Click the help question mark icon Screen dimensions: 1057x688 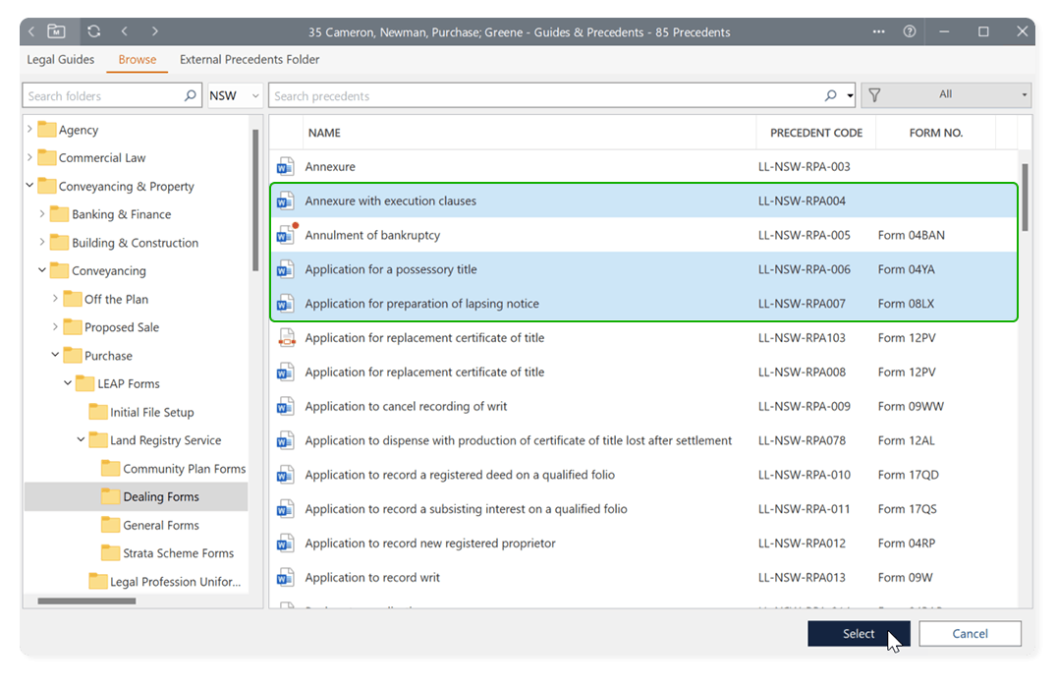(909, 31)
